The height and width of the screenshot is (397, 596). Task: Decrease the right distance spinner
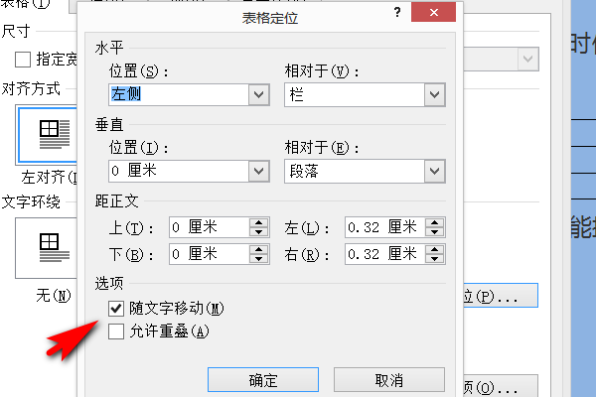(434, 258)
